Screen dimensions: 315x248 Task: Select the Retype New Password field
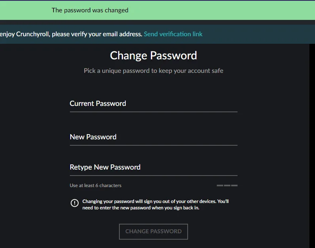(x=153, y=168)
